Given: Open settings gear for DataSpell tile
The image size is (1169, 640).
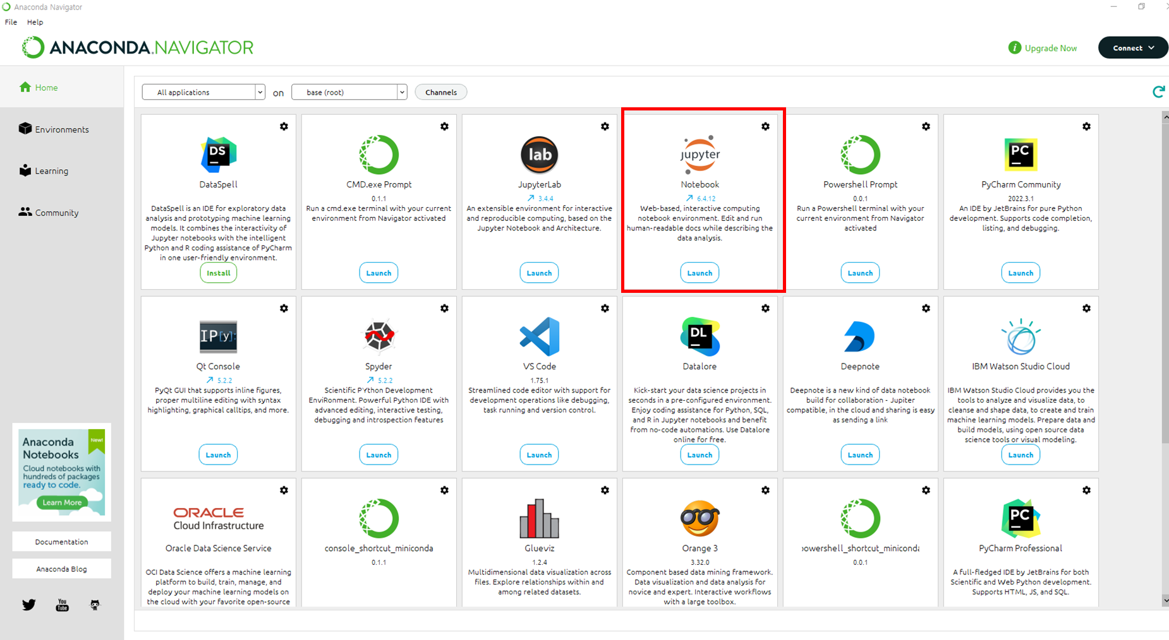Looking at the screenshot, I should coord(284,126).
